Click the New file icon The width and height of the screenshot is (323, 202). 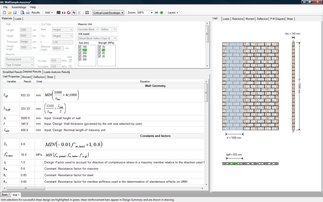tap(4, 13)
